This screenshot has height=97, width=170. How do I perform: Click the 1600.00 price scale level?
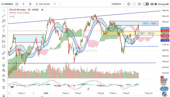(165, 62)
